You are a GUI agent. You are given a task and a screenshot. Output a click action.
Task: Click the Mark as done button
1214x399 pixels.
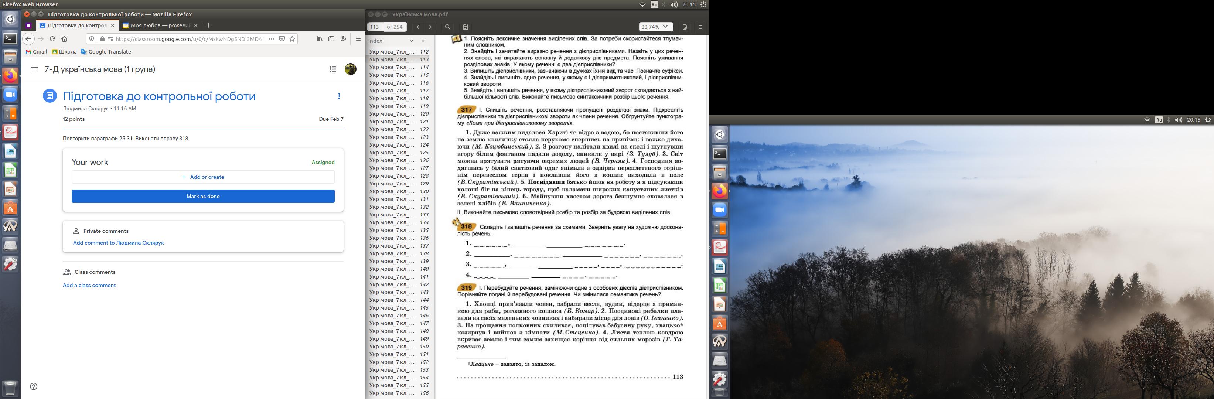(203, 197)
